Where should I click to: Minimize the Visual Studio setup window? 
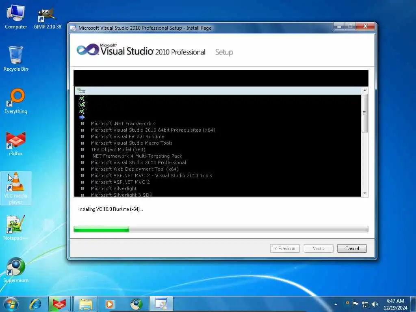pyautogui.click(x=339, y=26)
